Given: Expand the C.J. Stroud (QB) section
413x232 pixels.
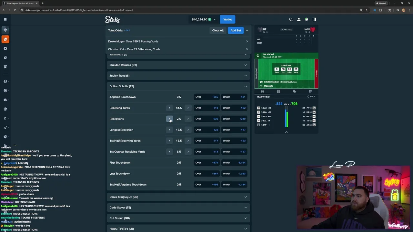Looking at the screenshot, I should (x=178, y=218).
